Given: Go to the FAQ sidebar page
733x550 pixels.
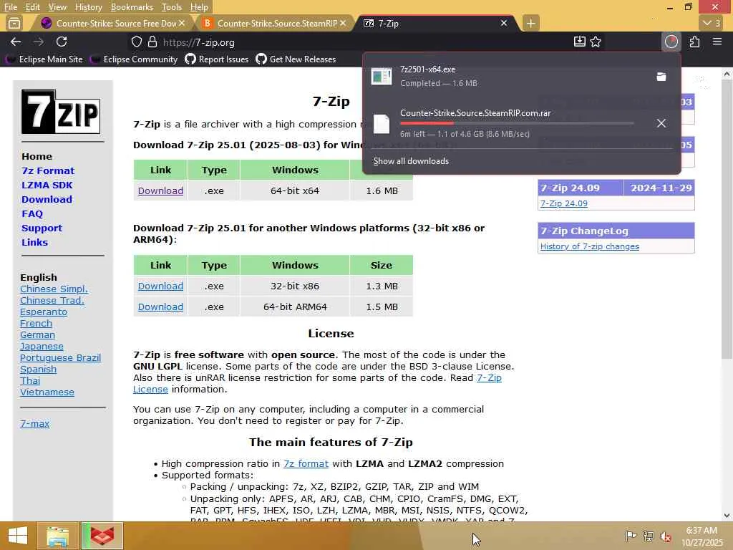Looking at the screenshot, I should 31,213.
